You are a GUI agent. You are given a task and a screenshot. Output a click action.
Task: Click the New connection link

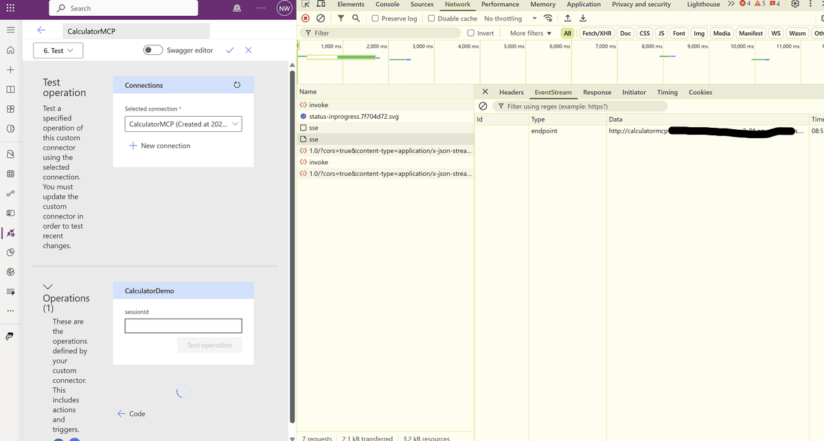160,146
